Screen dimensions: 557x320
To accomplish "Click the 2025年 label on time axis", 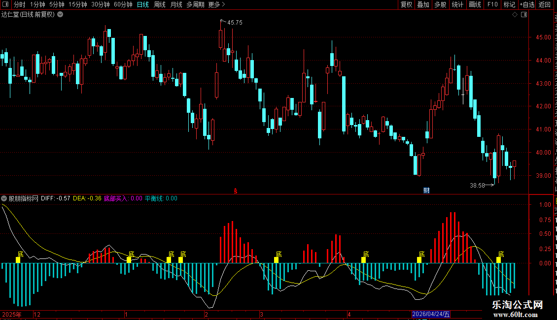I will point(12,314).
